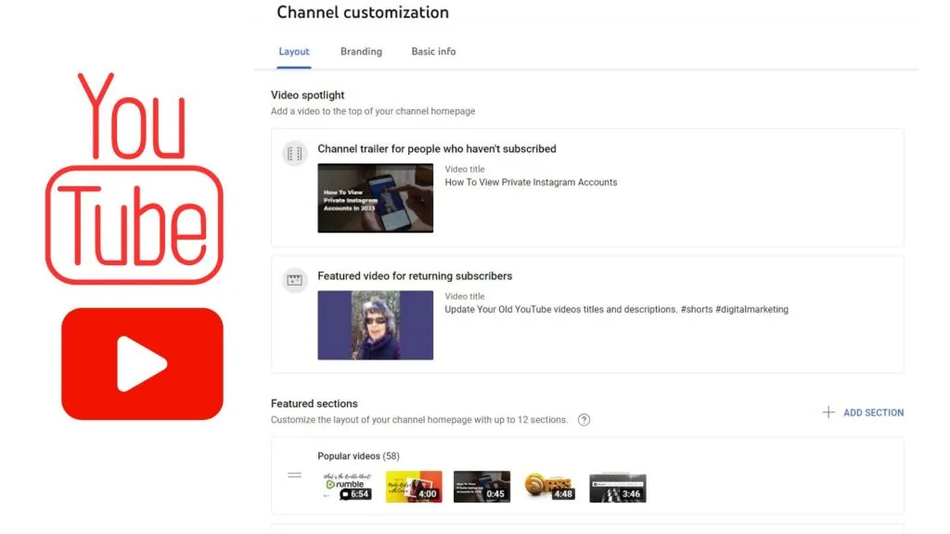Click the Channel customization heading
The width and height of the screenshot is (950, 534).
363,12
